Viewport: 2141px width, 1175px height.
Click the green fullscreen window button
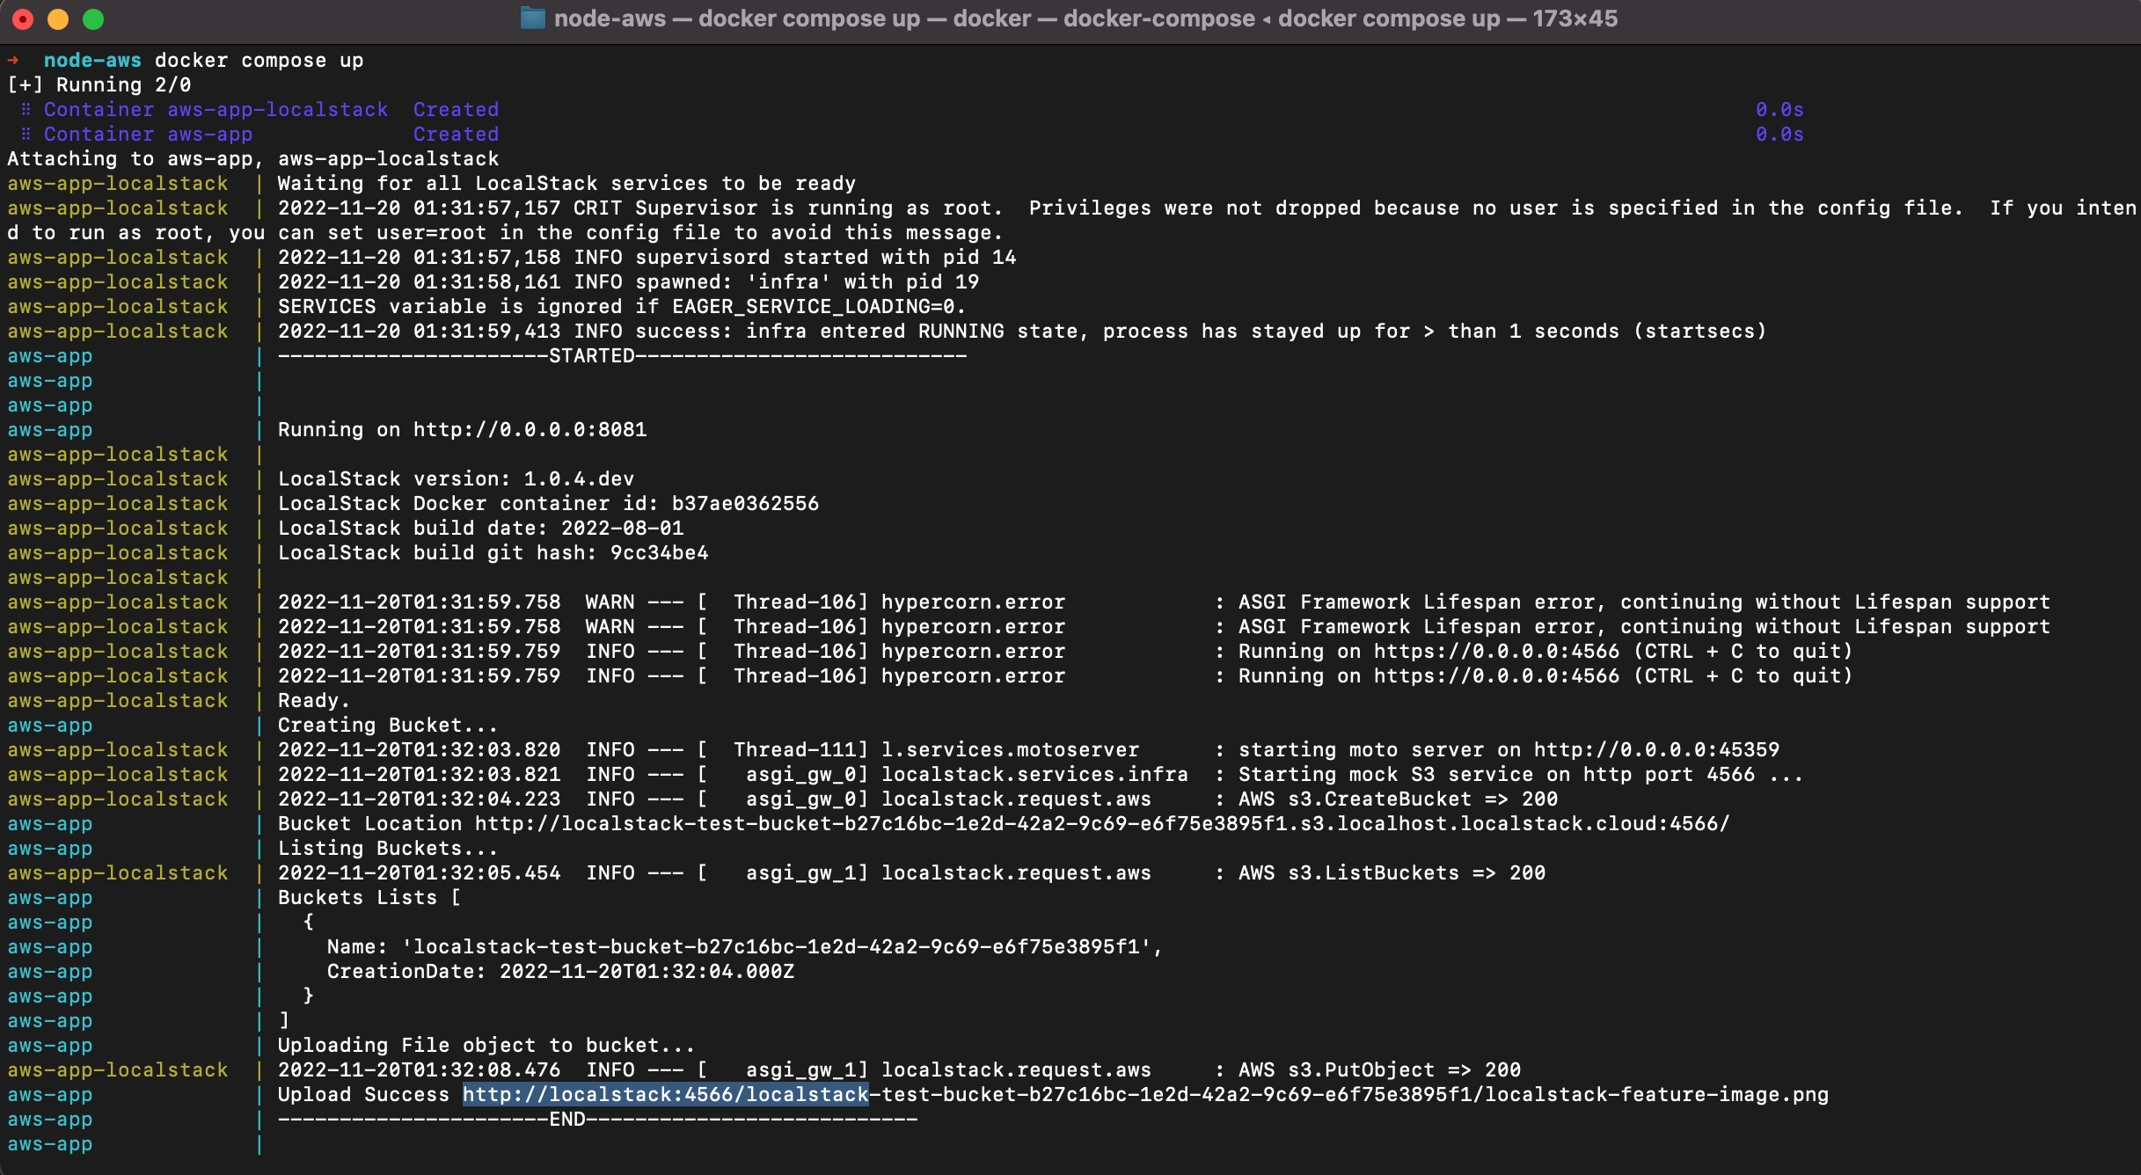pos(93,18)
